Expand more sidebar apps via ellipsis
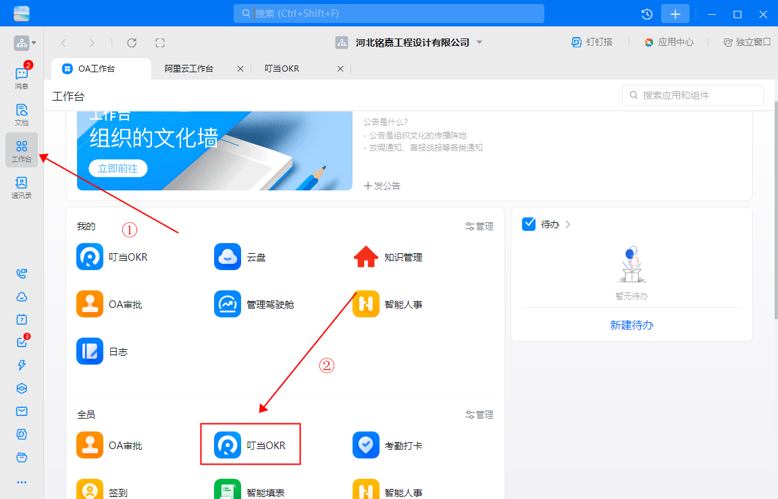The width and height of the screenshot is (778, 499). [21, 481]
